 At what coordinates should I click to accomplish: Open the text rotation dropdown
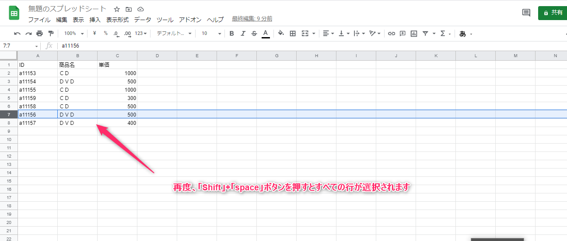(x=374, y=34)
